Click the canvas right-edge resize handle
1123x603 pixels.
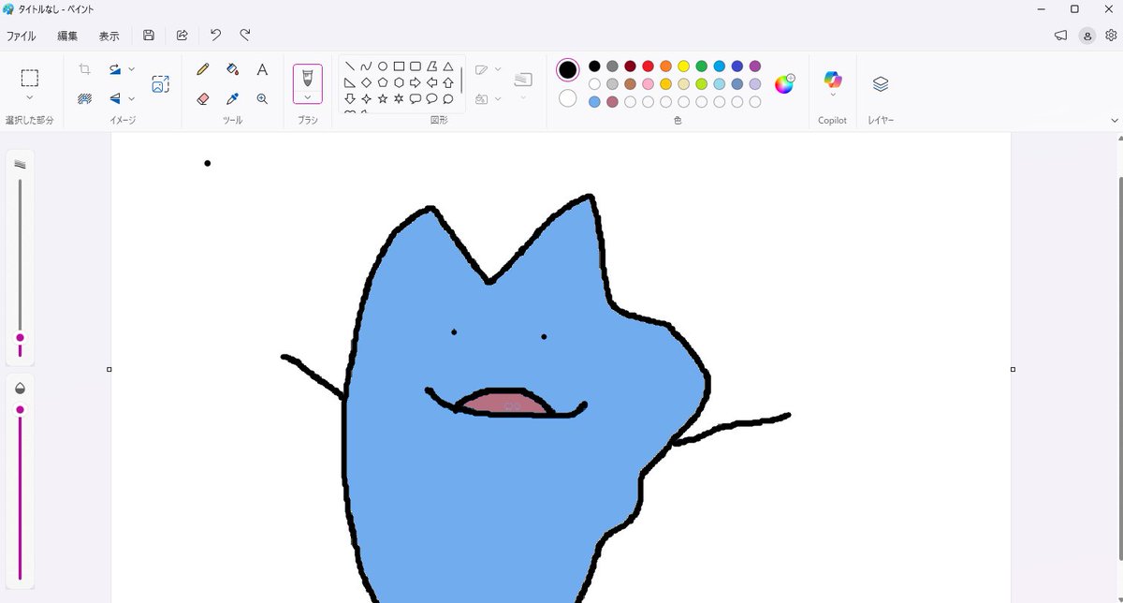[x=1013, y=369]
